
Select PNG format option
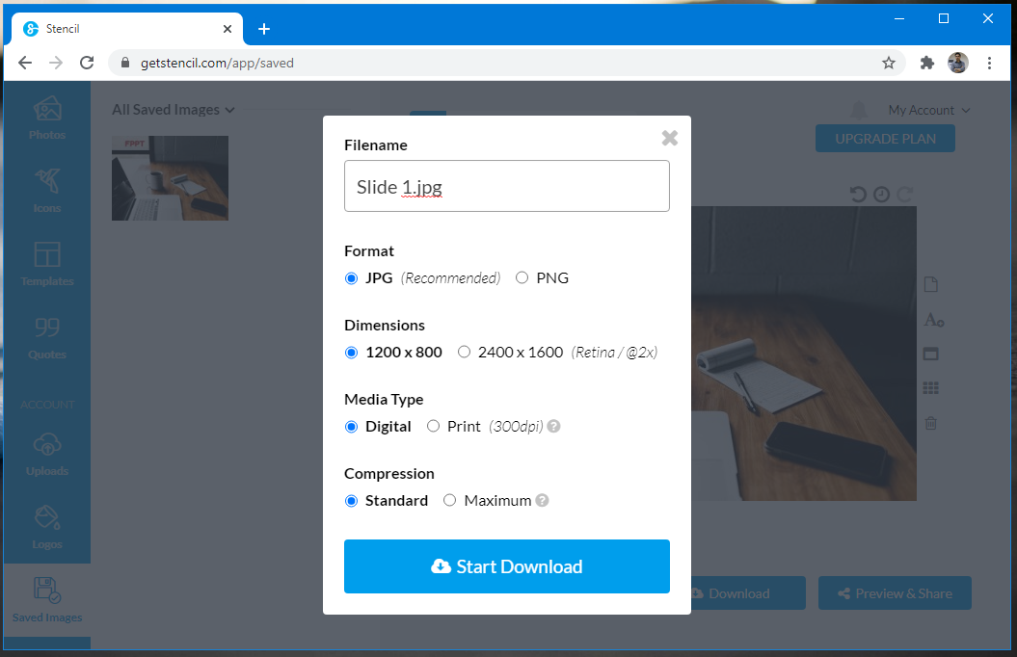(x=522, y=278)
